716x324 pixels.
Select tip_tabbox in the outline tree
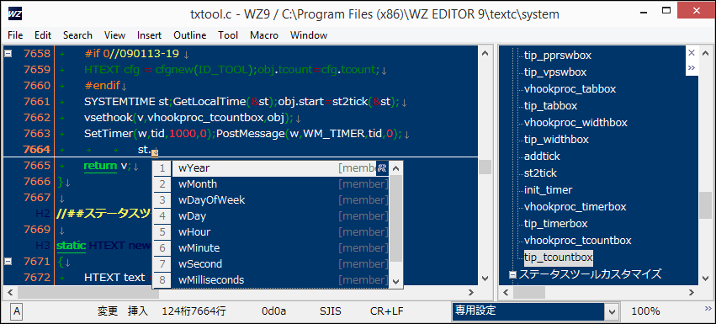click(x=551, y=106)
